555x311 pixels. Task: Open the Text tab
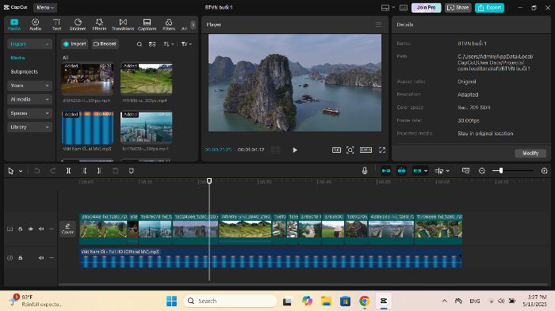pyautogui.click(x=56, y=25)
